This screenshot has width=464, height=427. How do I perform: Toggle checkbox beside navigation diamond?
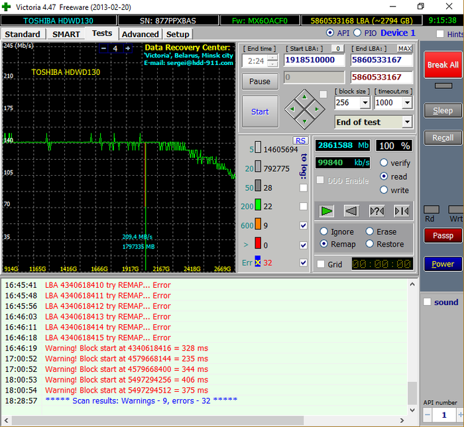pos(323,94)
